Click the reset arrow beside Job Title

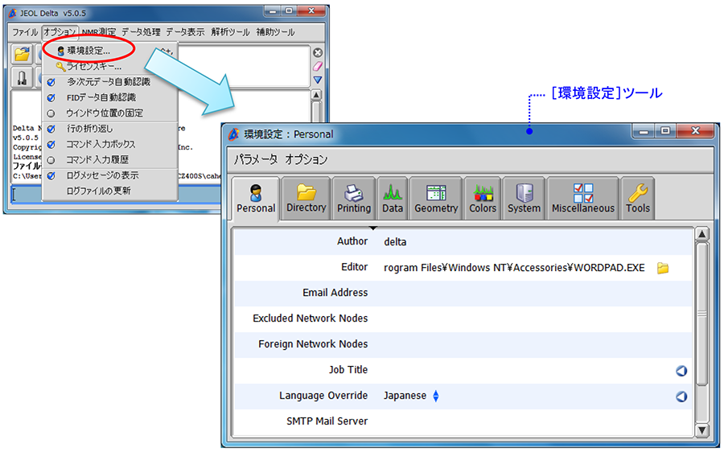tap(681, 370)
